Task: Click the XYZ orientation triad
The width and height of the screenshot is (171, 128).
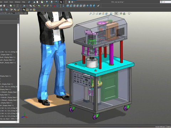Action: coord(24,116)
